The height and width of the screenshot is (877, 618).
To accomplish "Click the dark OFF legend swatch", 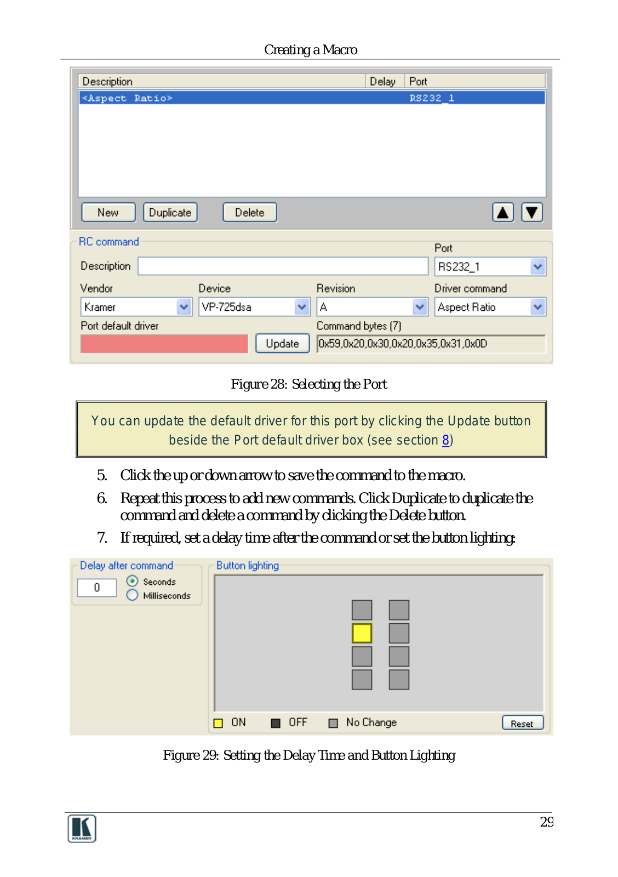I will [x=276, y=723].
